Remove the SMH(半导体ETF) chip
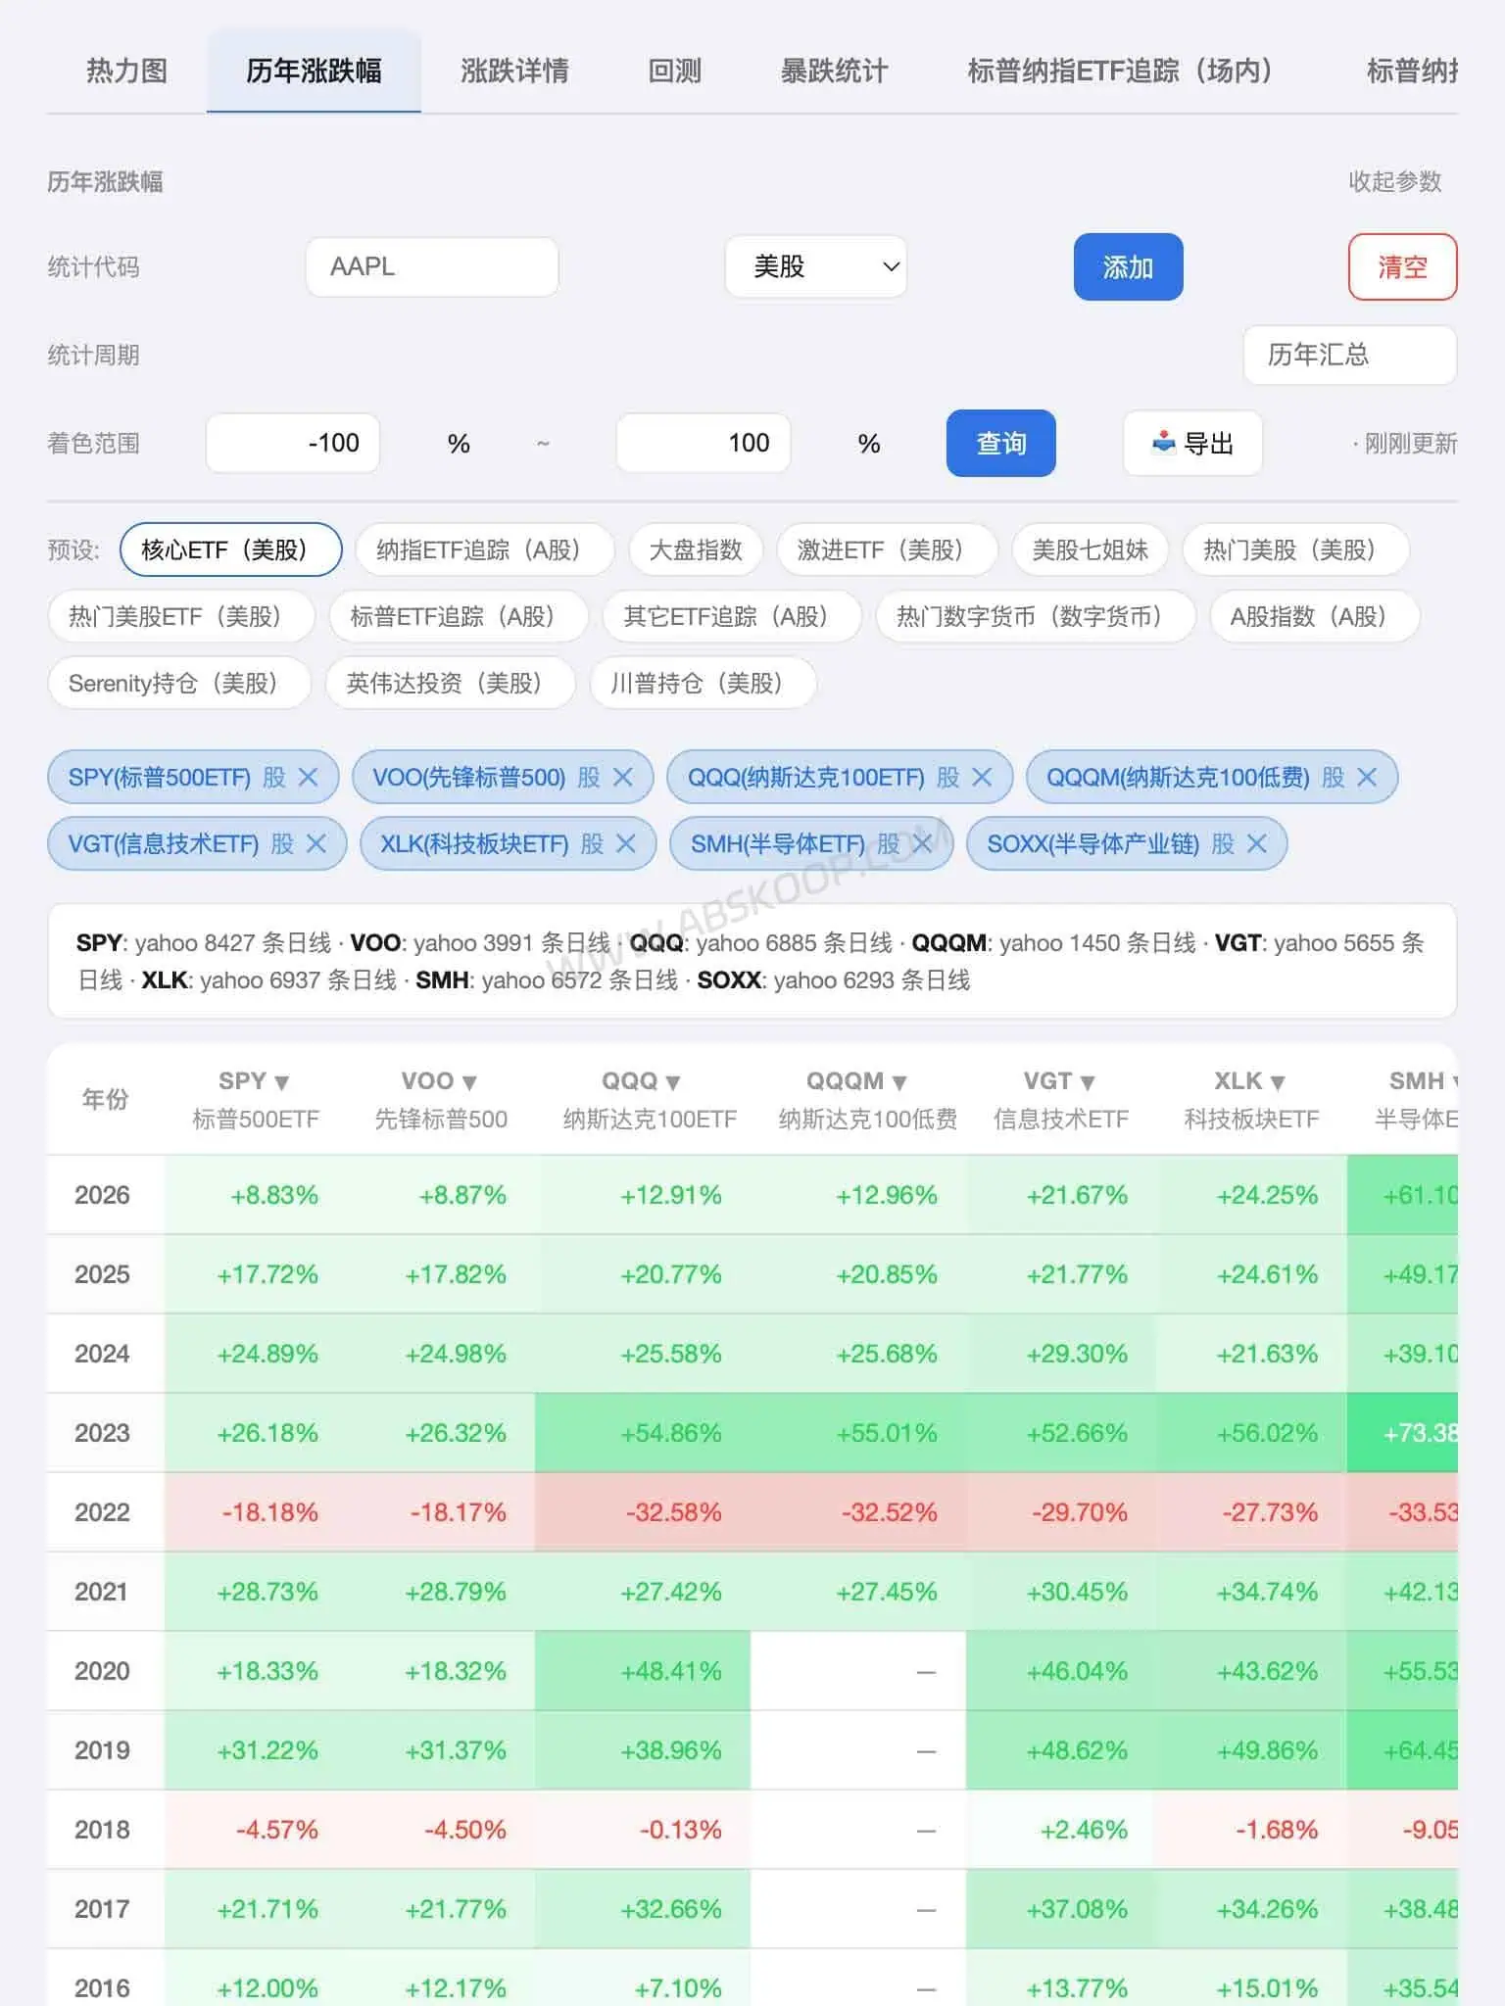The height and width of the screenshot is (2006, 1505). [x=923, y=844]
